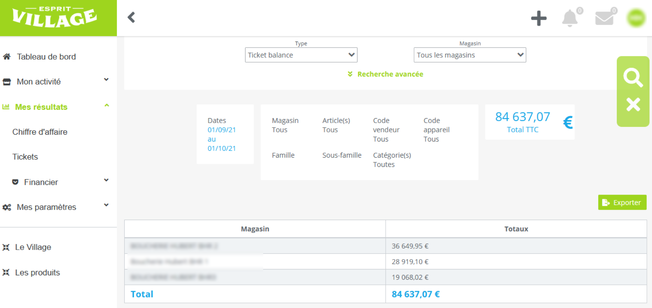
Task: Open the green user avatar menu
Action: [636, 18]
